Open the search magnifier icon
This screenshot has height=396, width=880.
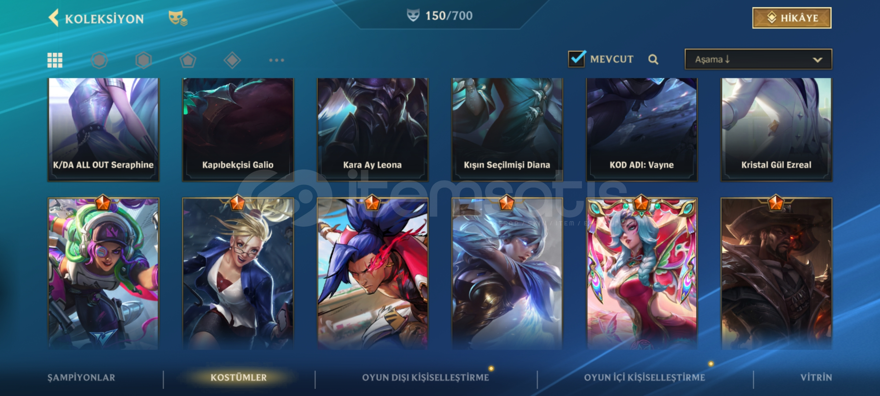tap(653, 59)
